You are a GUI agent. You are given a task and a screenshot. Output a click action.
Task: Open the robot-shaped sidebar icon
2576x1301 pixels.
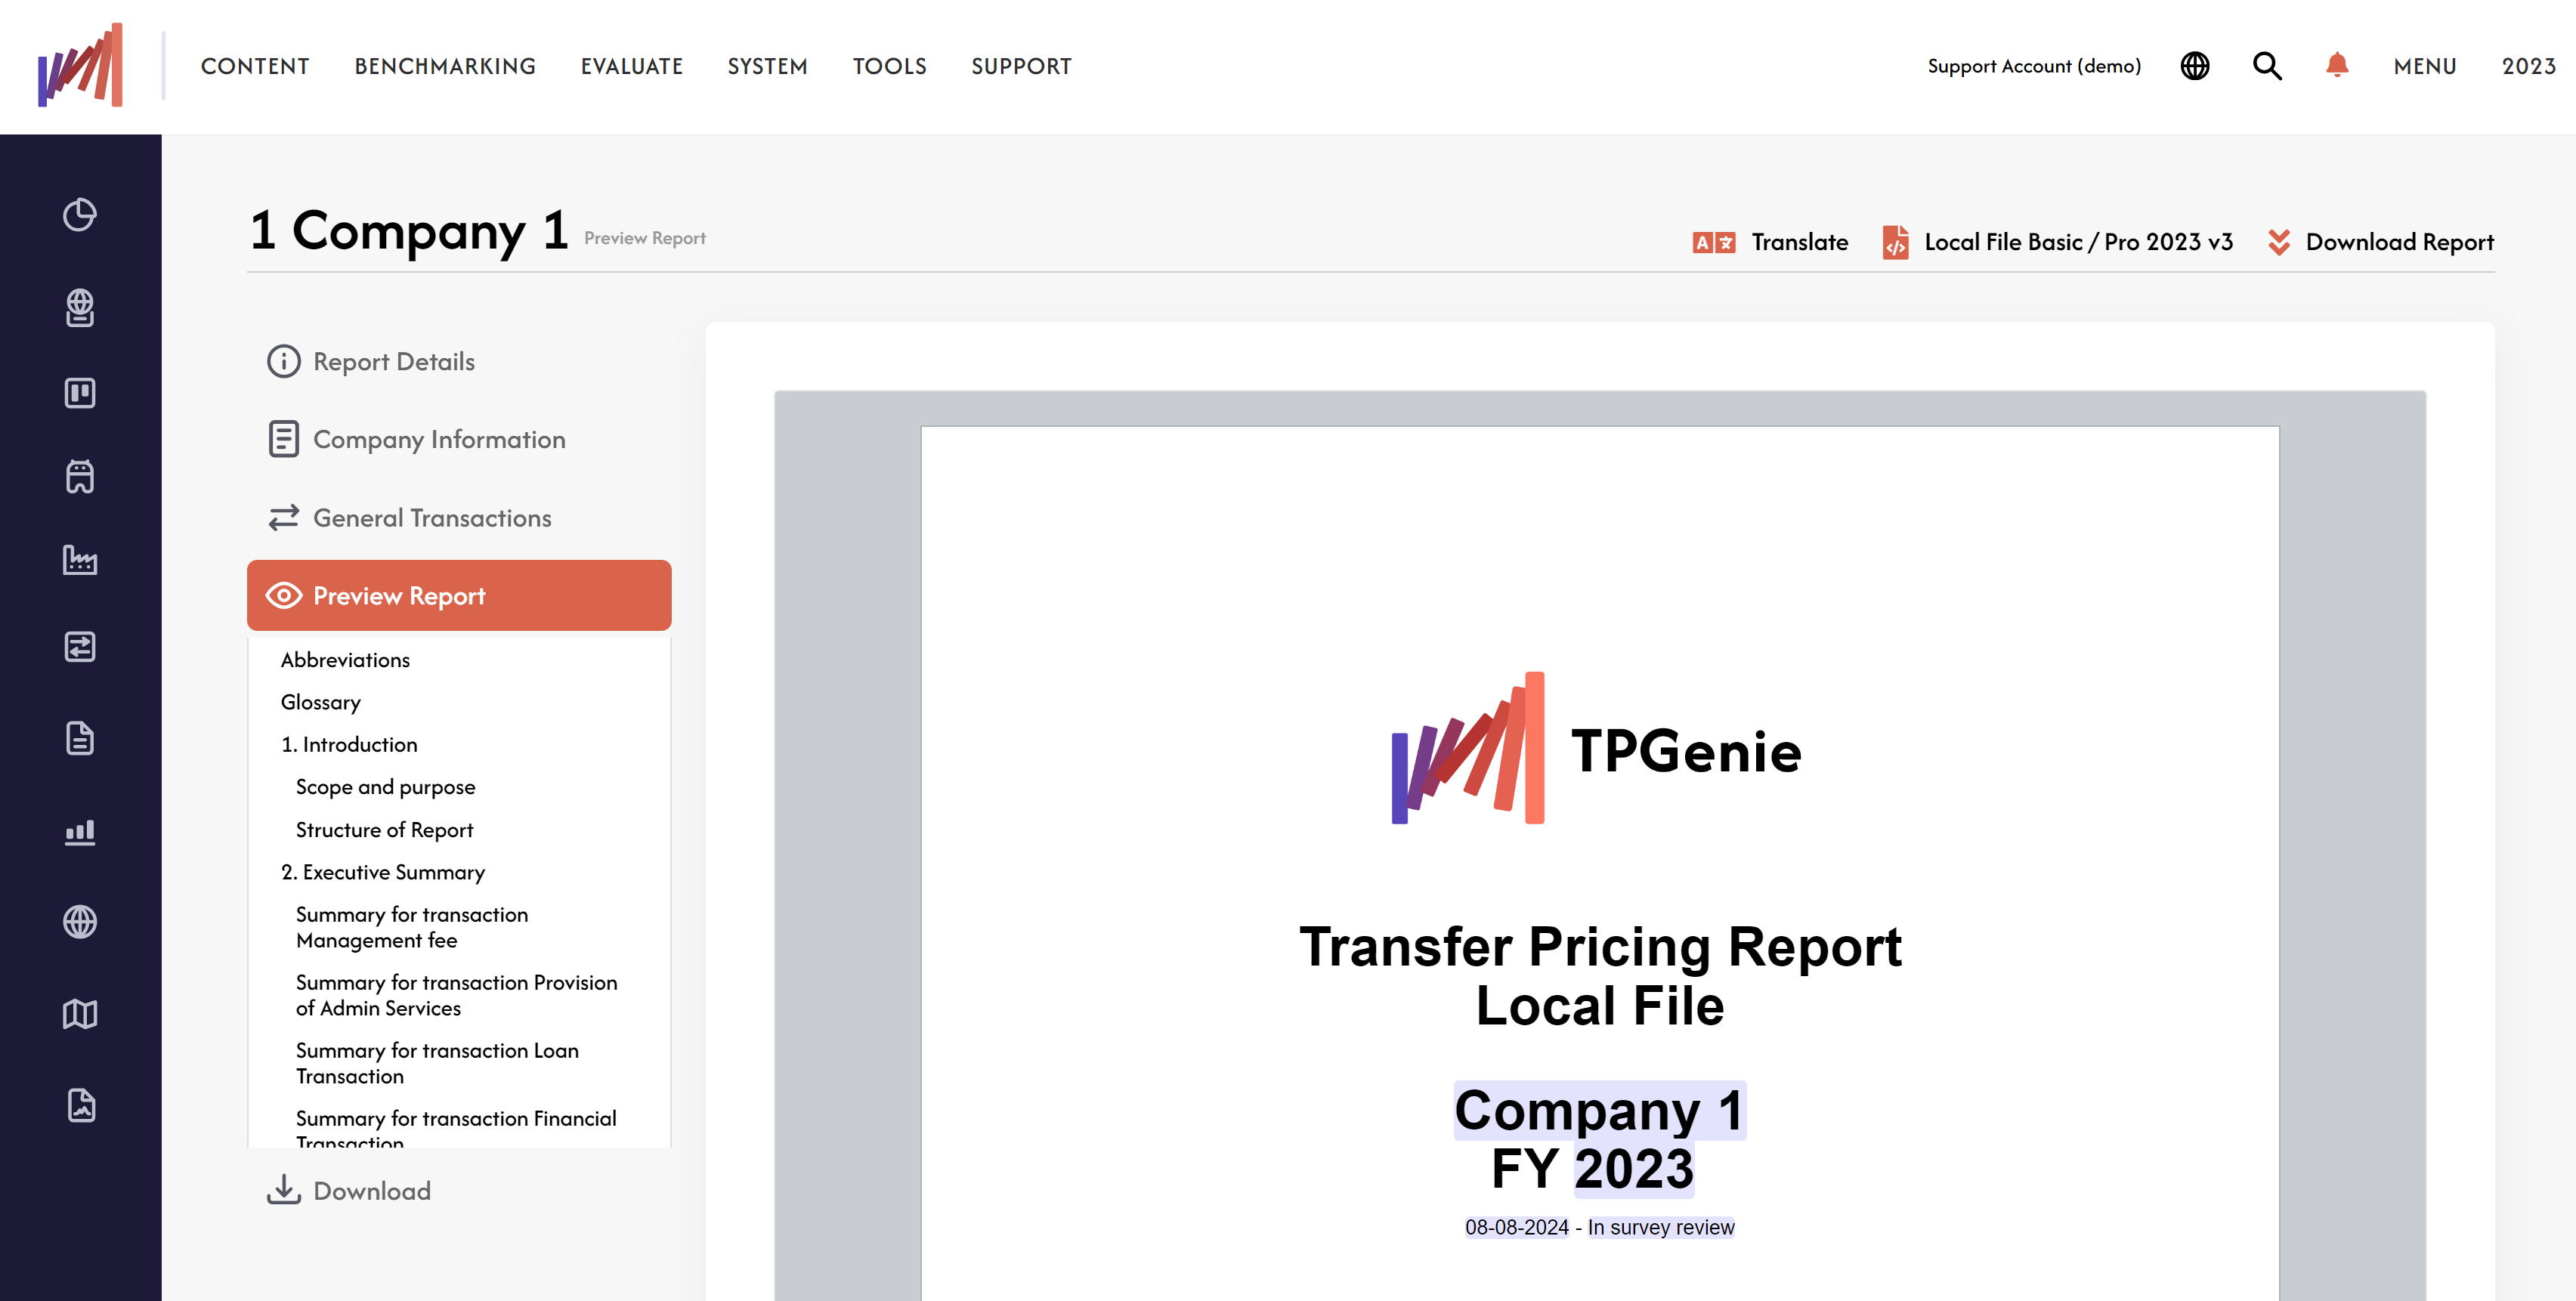80,476
